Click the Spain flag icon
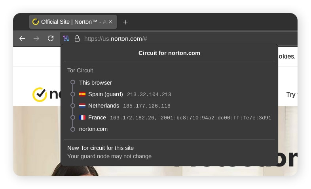311x189 pixels. tap(82, 94)
